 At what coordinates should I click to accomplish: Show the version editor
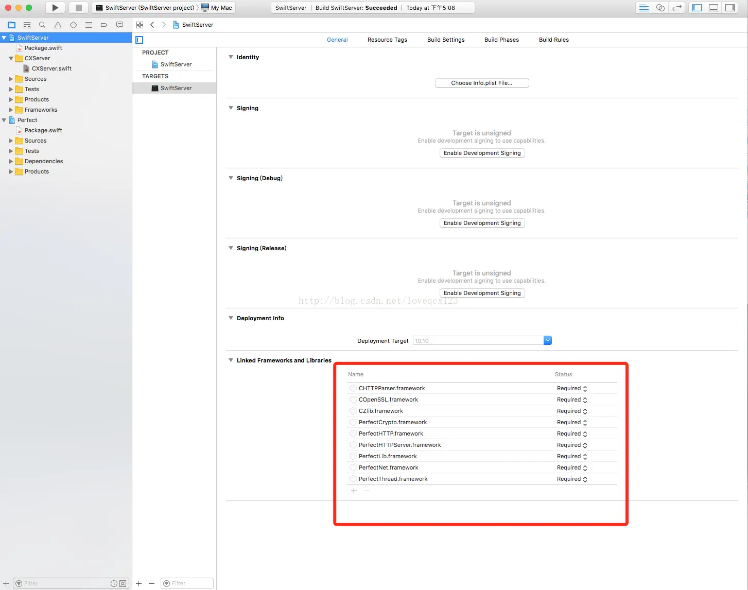click(676, 8)
